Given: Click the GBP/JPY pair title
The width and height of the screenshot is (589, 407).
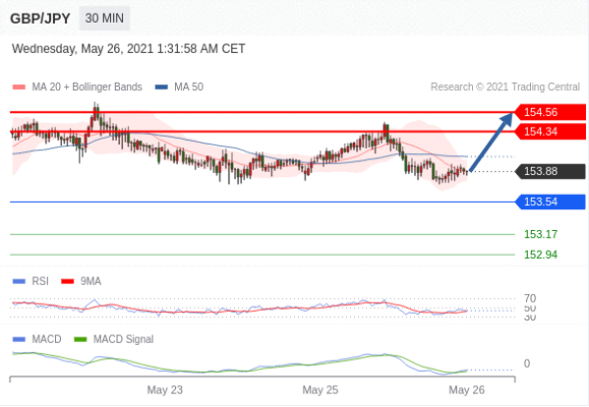Looking at the screenshot, I should (39, 19).
